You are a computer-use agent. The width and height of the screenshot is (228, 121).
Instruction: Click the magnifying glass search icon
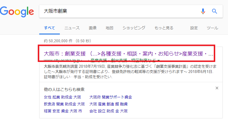215,11
